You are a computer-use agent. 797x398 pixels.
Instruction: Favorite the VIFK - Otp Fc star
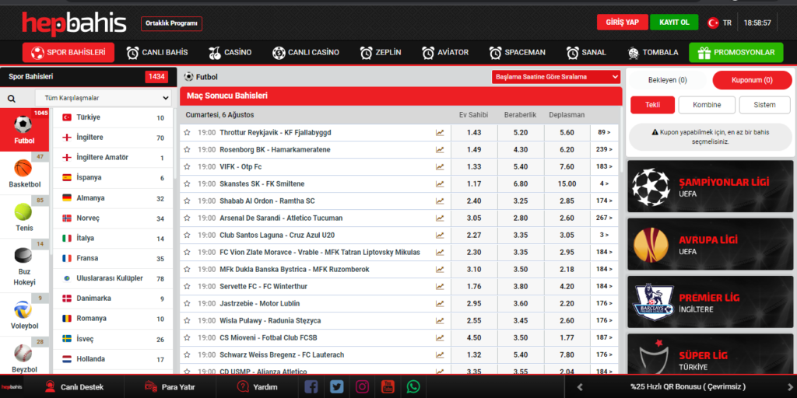(x=187, y=166)
